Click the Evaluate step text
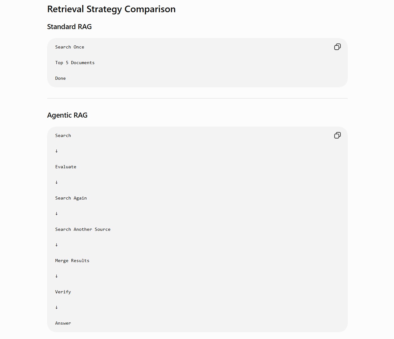The height and width of the screenshot is (339, 394). point(66,167)
